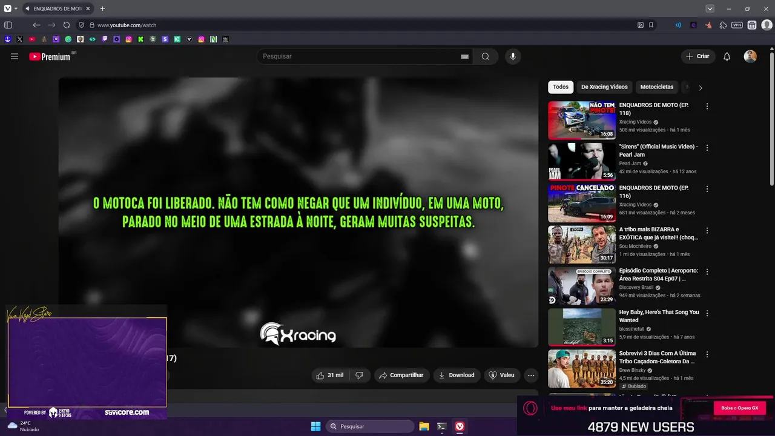The width and height of the screenshot is (775, 436).
Task: Open the Vivaldi icon in the taskbar
Action: 460,426
